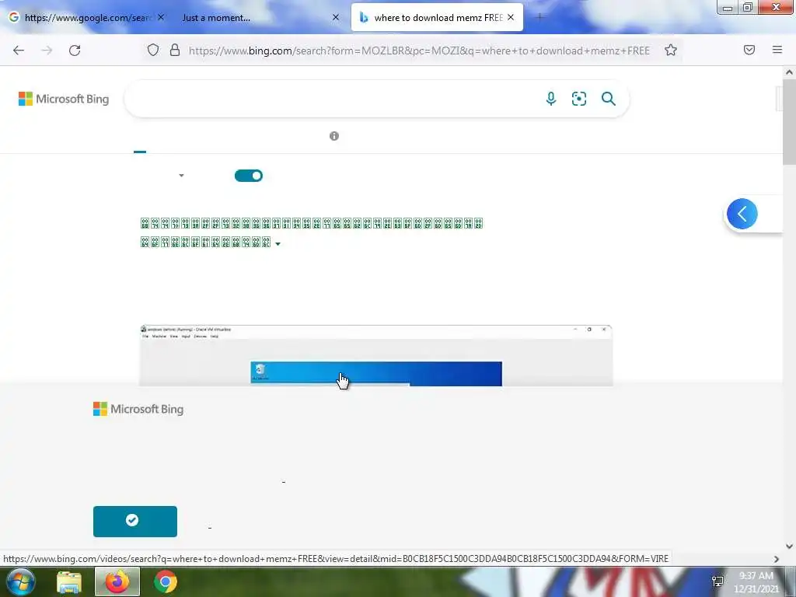This screenshot has height=597, width=796.
Task: Click the right arrow at status bar end
Action: pos(777,559)
